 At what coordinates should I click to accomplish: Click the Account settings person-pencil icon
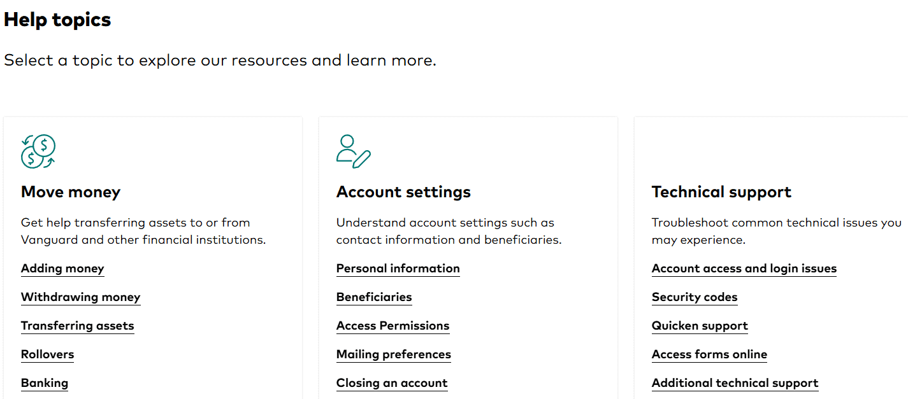coord(353,151)
